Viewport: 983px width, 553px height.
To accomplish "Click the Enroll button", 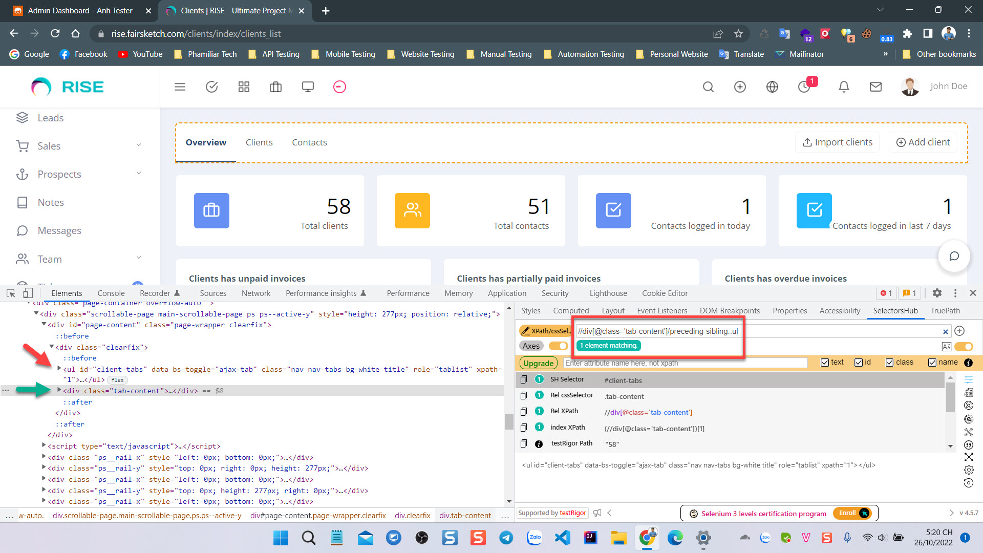I will (x=852, y=513).
